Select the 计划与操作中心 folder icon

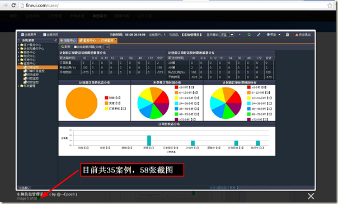(22, 49)
